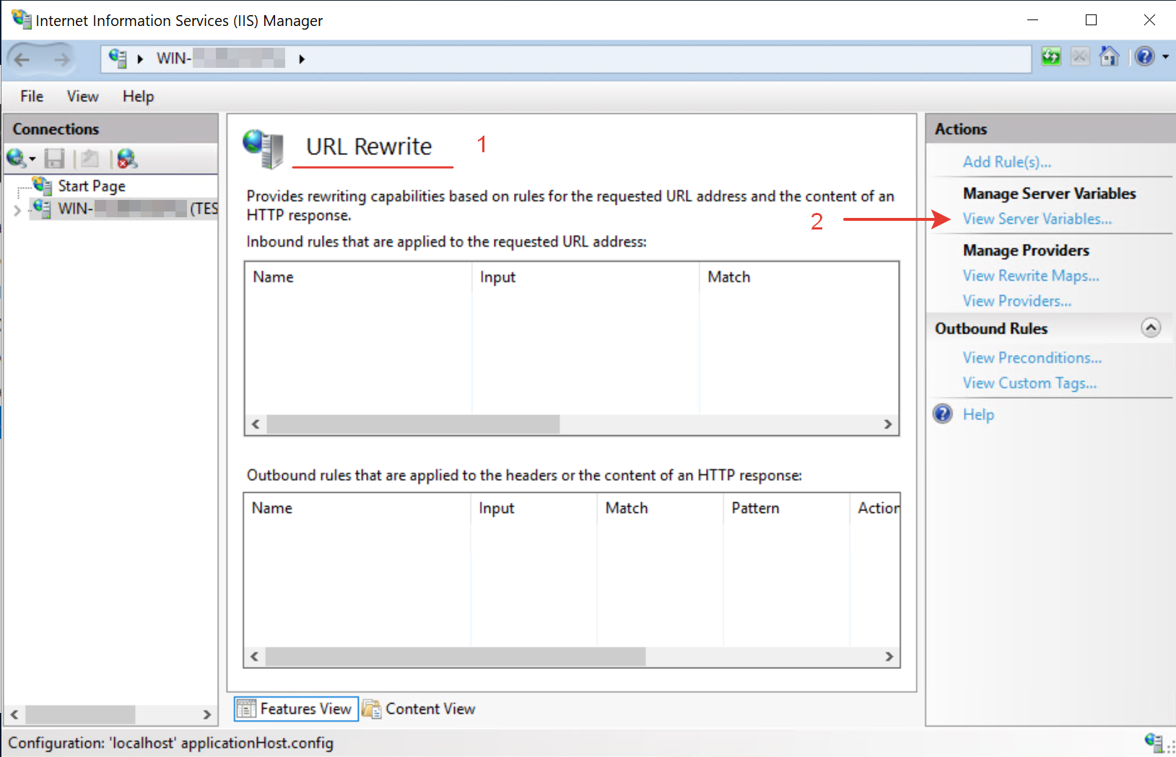Click the outbound rules horizontal scrollbar thumb

(x=456, y=657)
